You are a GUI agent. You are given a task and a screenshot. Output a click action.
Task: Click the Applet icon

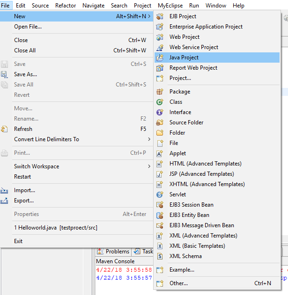pyautogui.click(x=160, y=153)
